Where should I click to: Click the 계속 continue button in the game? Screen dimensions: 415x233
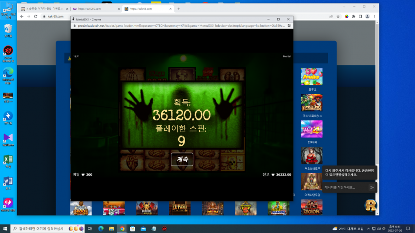[182, 159]
